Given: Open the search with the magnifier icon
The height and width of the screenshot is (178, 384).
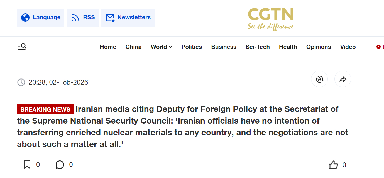Looking at the screenshot, I should tap(22, 47).
